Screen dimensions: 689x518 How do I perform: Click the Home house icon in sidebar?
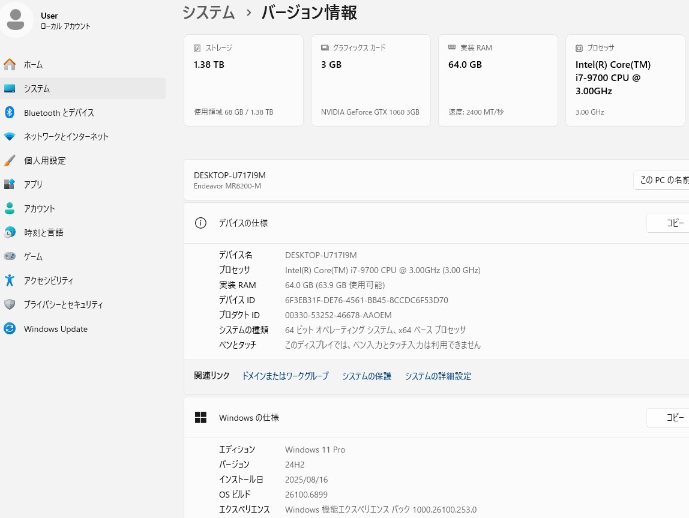tap(10, 64)
